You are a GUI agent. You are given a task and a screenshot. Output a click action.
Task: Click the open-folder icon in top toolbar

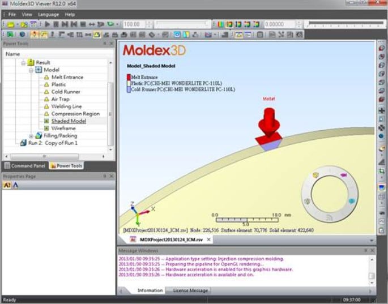click(11, 24)
